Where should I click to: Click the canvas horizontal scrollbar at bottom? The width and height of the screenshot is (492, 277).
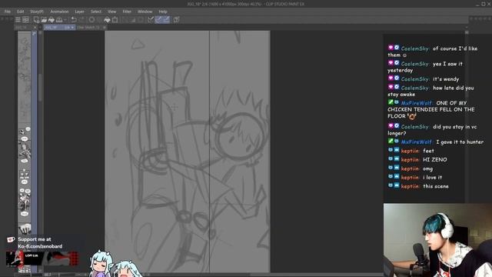(201, 275)
